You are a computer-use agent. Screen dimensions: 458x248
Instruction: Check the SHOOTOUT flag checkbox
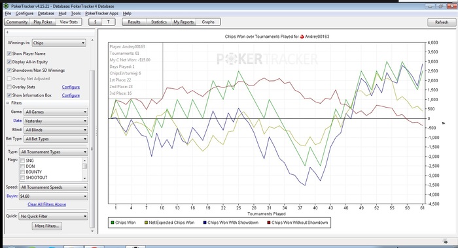point(22,178)
